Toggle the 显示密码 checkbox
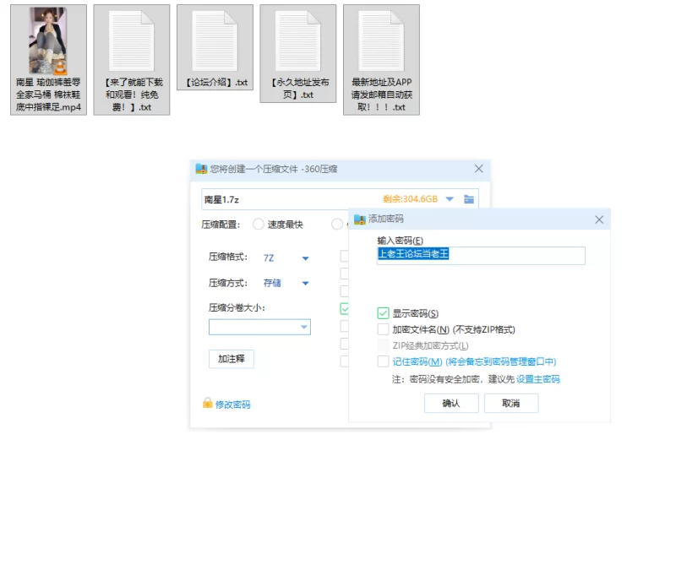 coord(383,313)
